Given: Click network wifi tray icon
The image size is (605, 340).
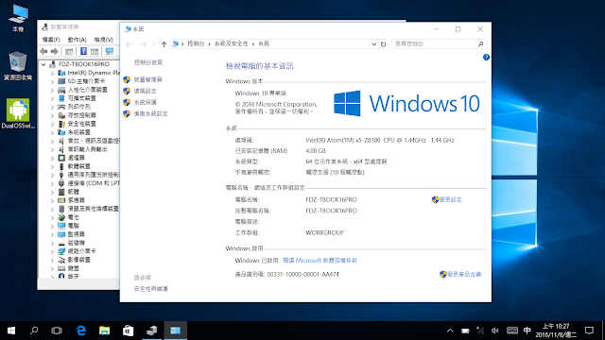Looking at the screenshot, I should [480, 331].
